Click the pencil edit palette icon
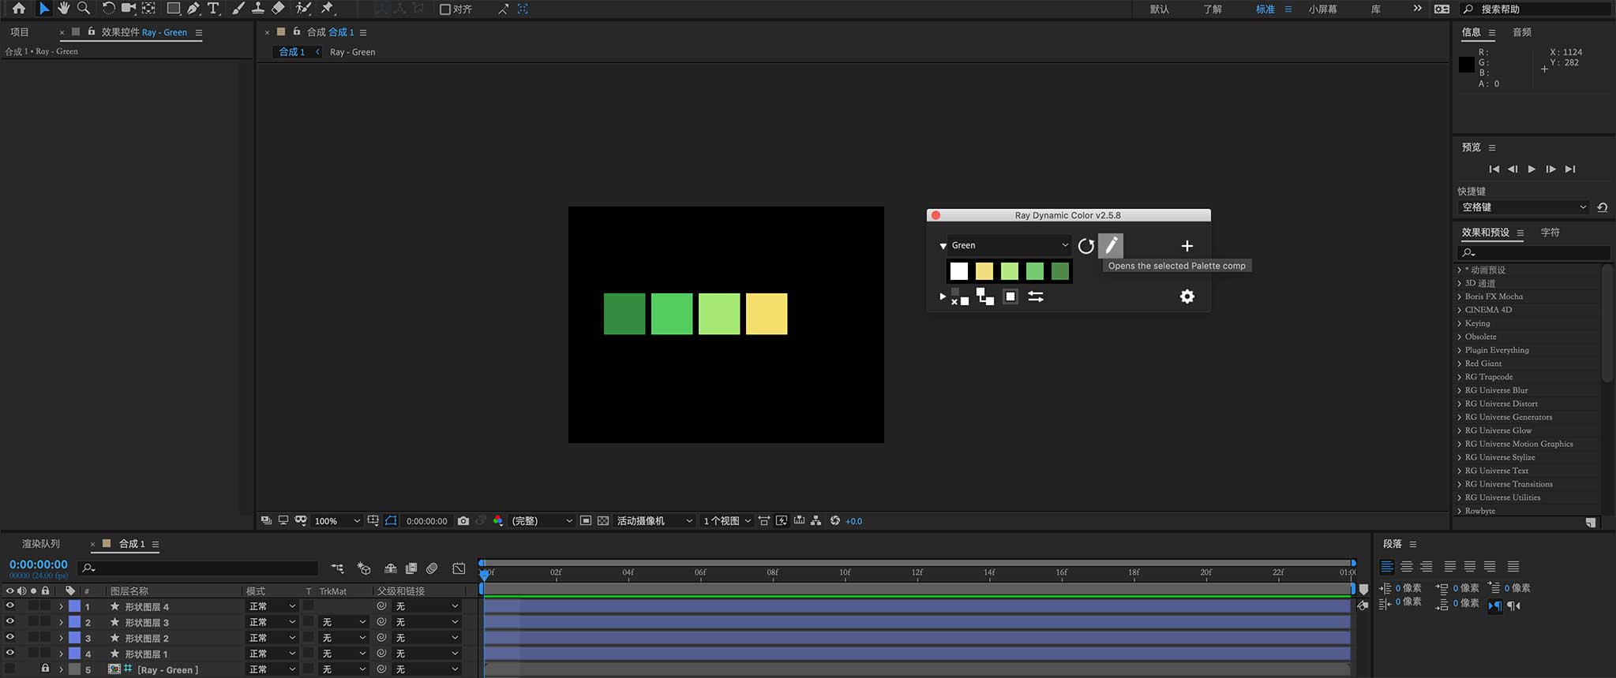 point(1111,245)
